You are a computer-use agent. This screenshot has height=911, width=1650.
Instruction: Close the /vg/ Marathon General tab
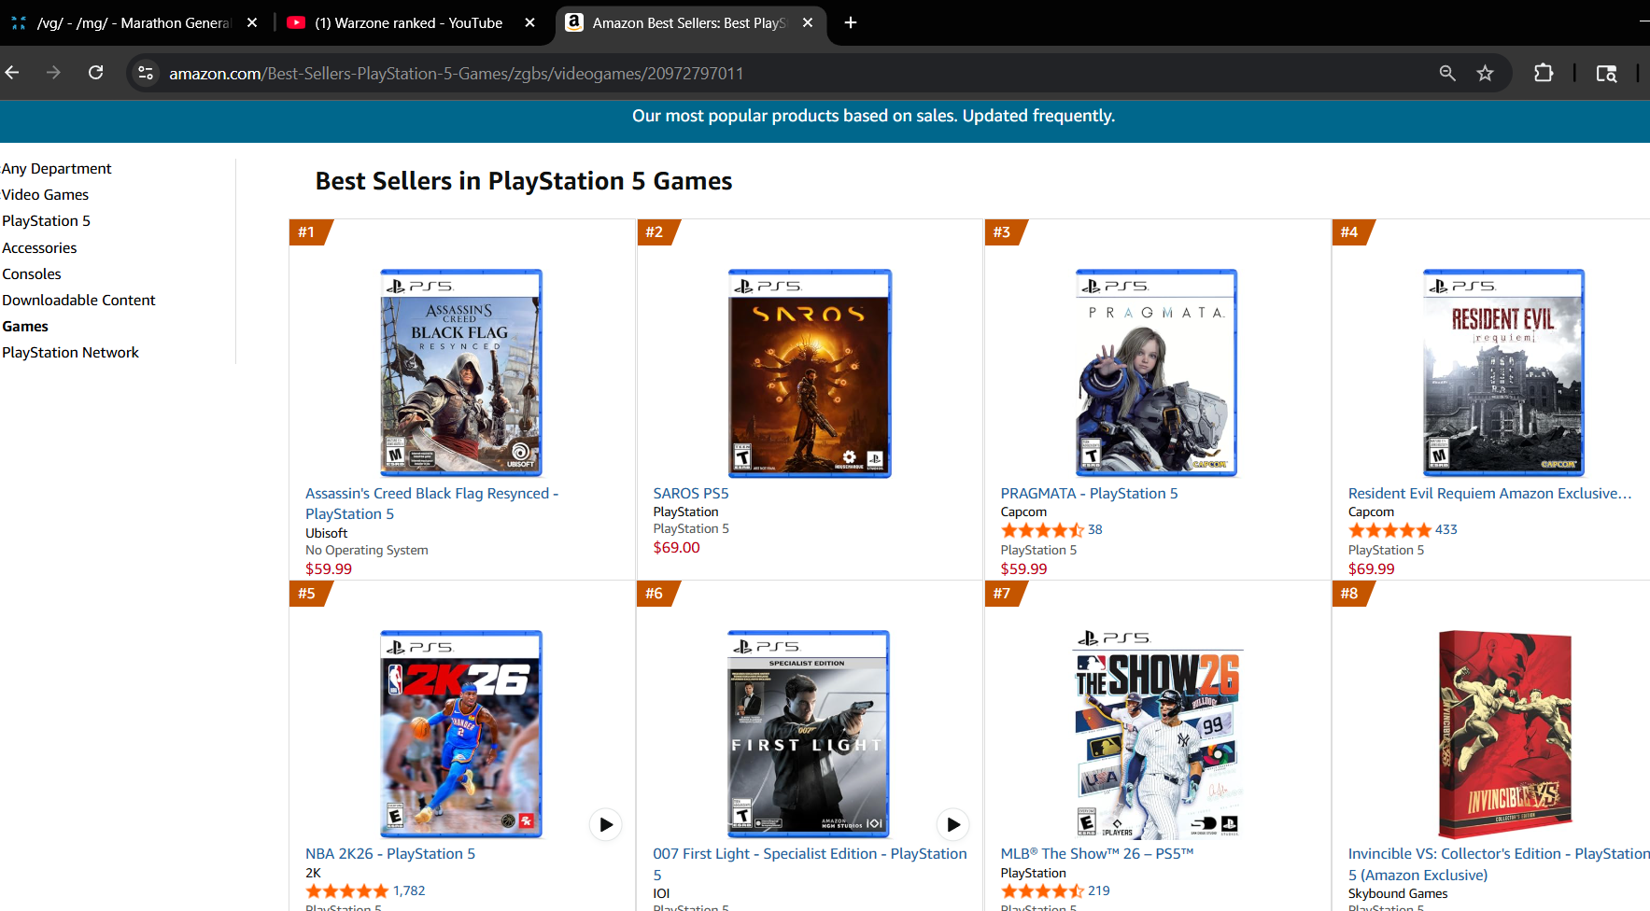(252, 22)
